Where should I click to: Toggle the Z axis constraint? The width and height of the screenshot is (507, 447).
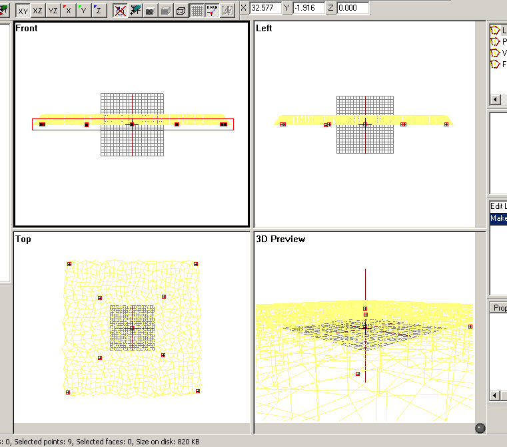[x=97, y=10]
